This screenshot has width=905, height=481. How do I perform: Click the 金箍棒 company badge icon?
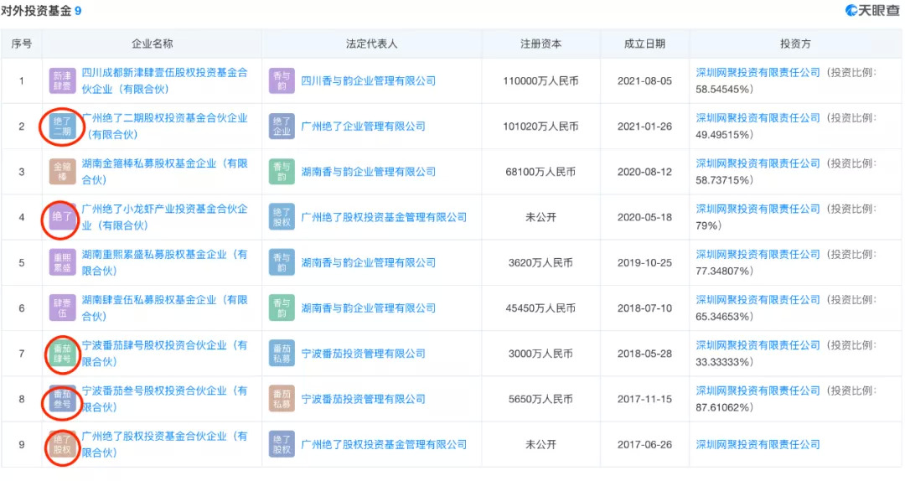coord(63,172)
